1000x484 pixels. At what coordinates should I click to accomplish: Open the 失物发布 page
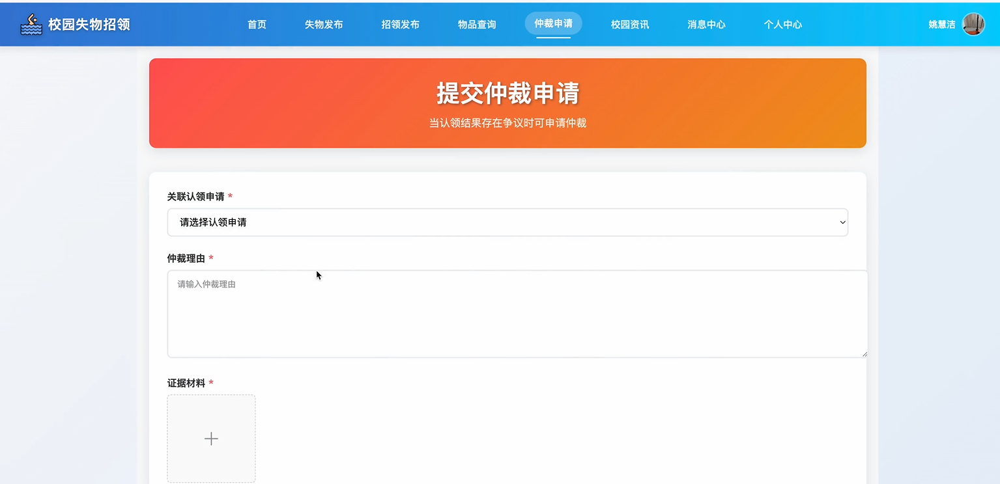tap(324, 23)
